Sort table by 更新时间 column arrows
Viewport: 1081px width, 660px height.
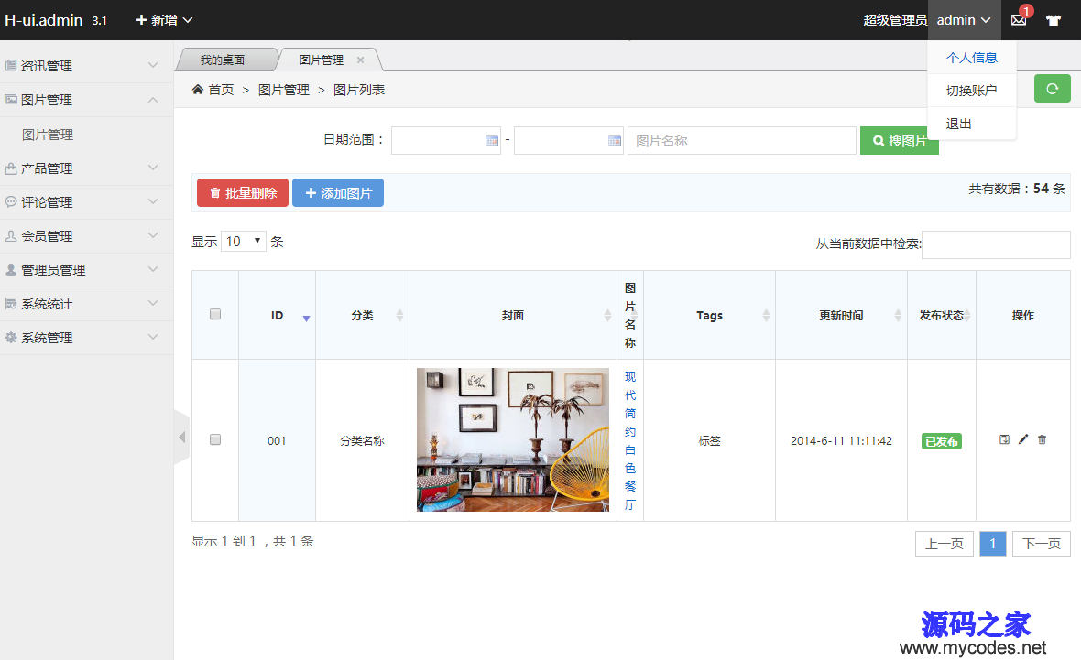[898, 316]
